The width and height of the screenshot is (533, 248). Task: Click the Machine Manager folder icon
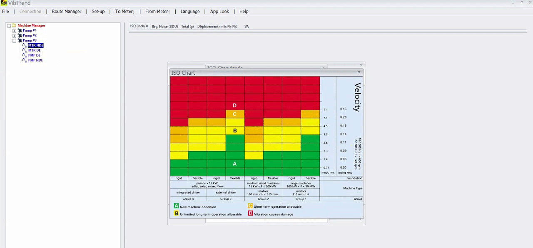[x=14, y=26]
